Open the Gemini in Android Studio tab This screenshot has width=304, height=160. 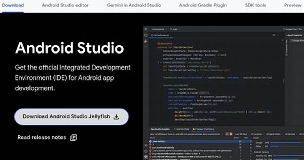pos(134,5)
